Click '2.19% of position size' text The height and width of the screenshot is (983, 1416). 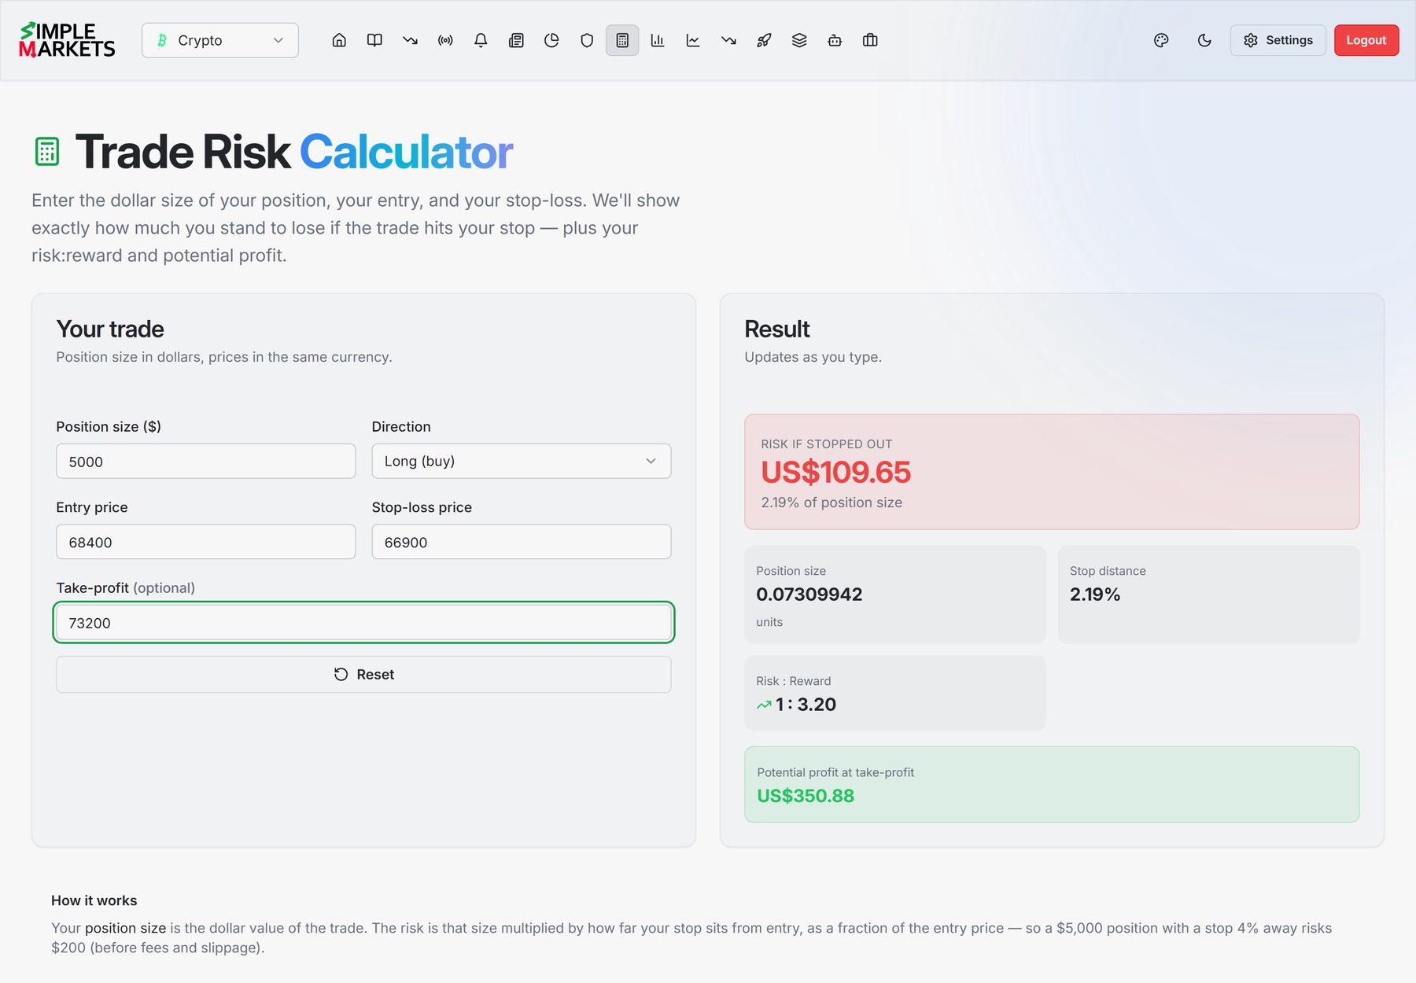coord(832,503)
